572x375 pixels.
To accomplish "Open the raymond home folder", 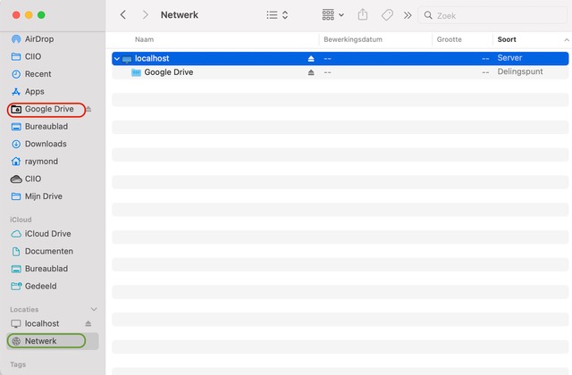I will point(34,162).
